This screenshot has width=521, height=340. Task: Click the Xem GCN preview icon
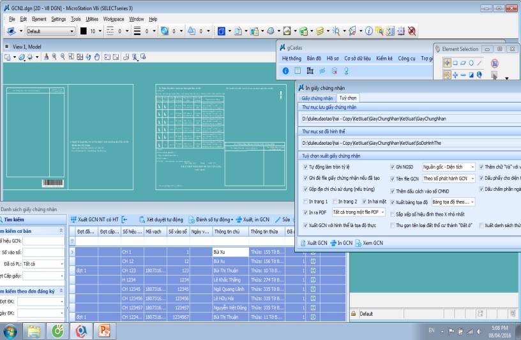(359, 243)
